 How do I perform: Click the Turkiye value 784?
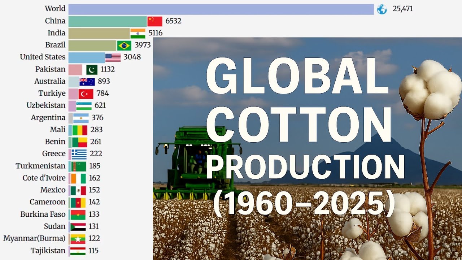103,94
